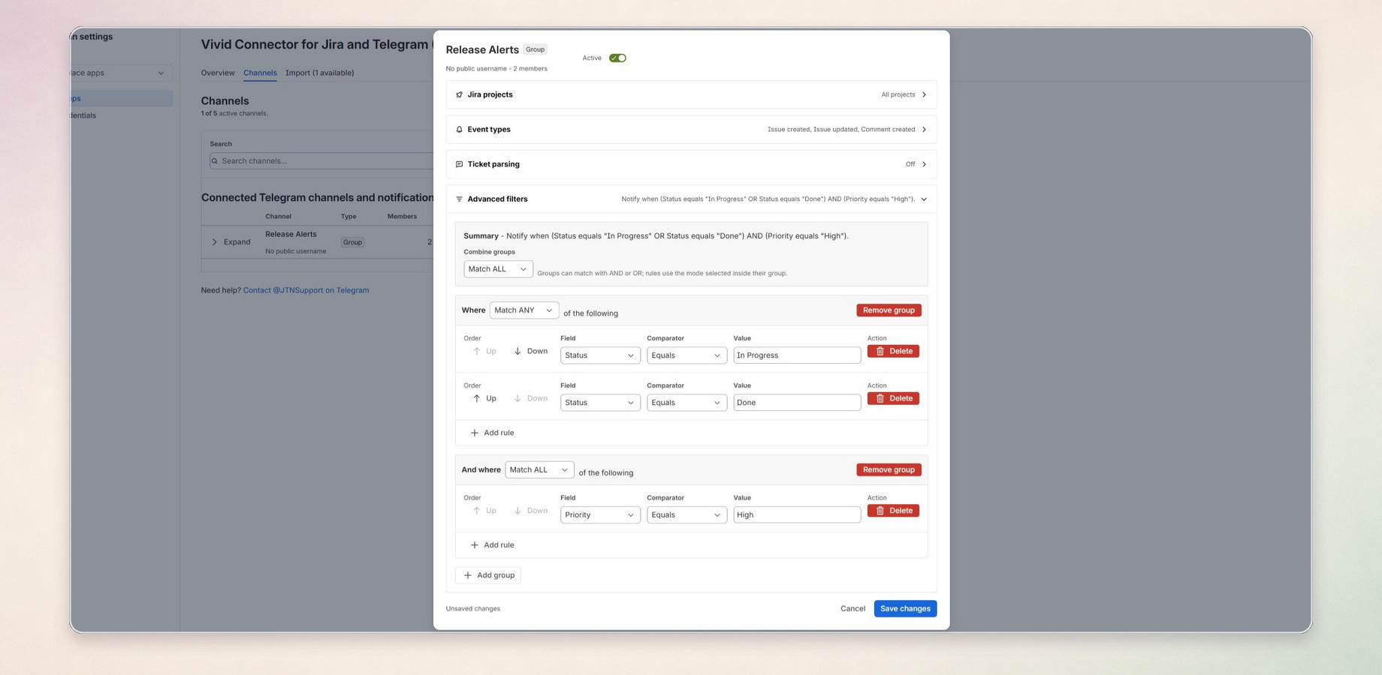Screen dimensions: 1382x675
Task: Select the credentials item in the sidebar
Action: [83, 116]
